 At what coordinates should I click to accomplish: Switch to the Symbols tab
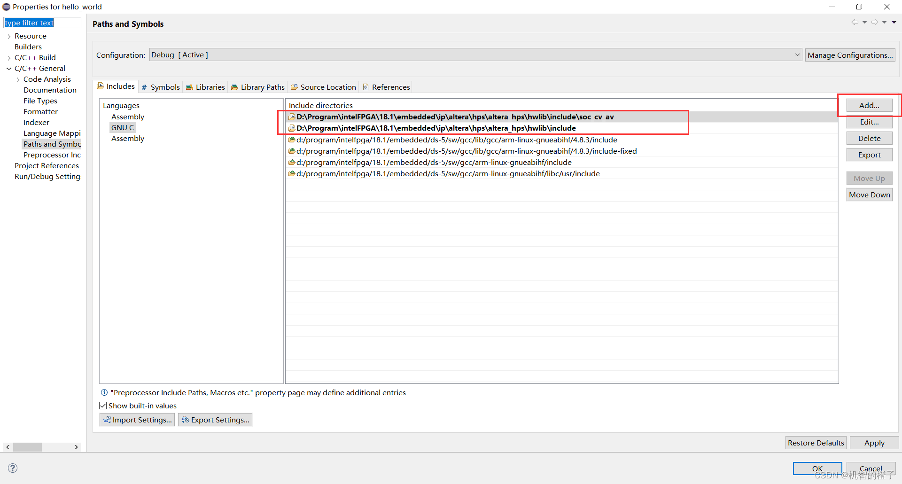pyautogui.click(x=160, y=87)
